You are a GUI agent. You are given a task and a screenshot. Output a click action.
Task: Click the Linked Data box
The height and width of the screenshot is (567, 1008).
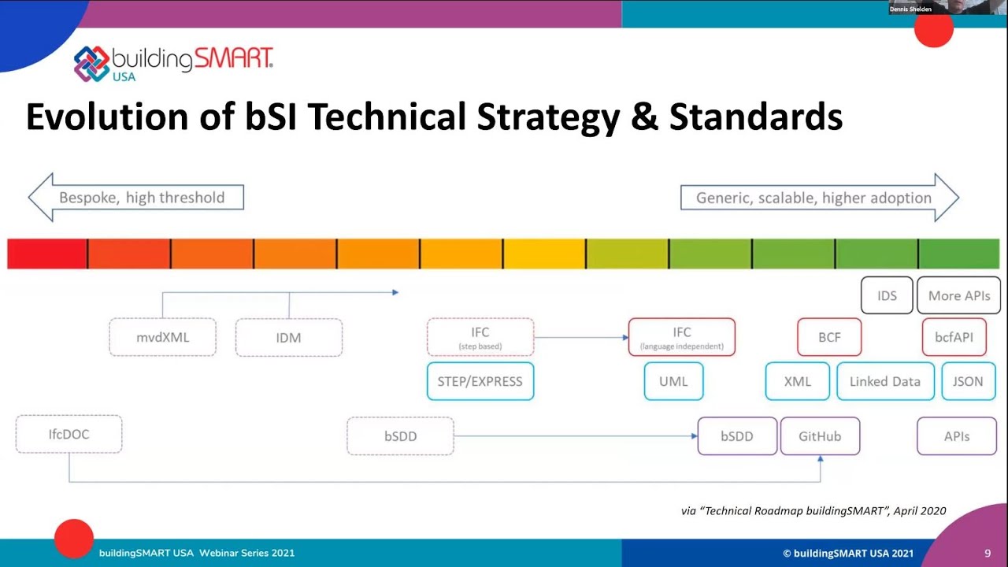(x=885, y=381)
